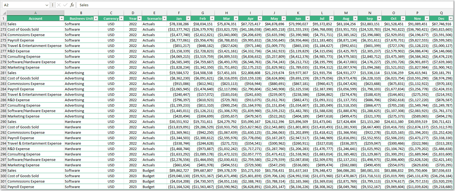Click Actuals cell in row 287
455x191 pixels.
154,105
